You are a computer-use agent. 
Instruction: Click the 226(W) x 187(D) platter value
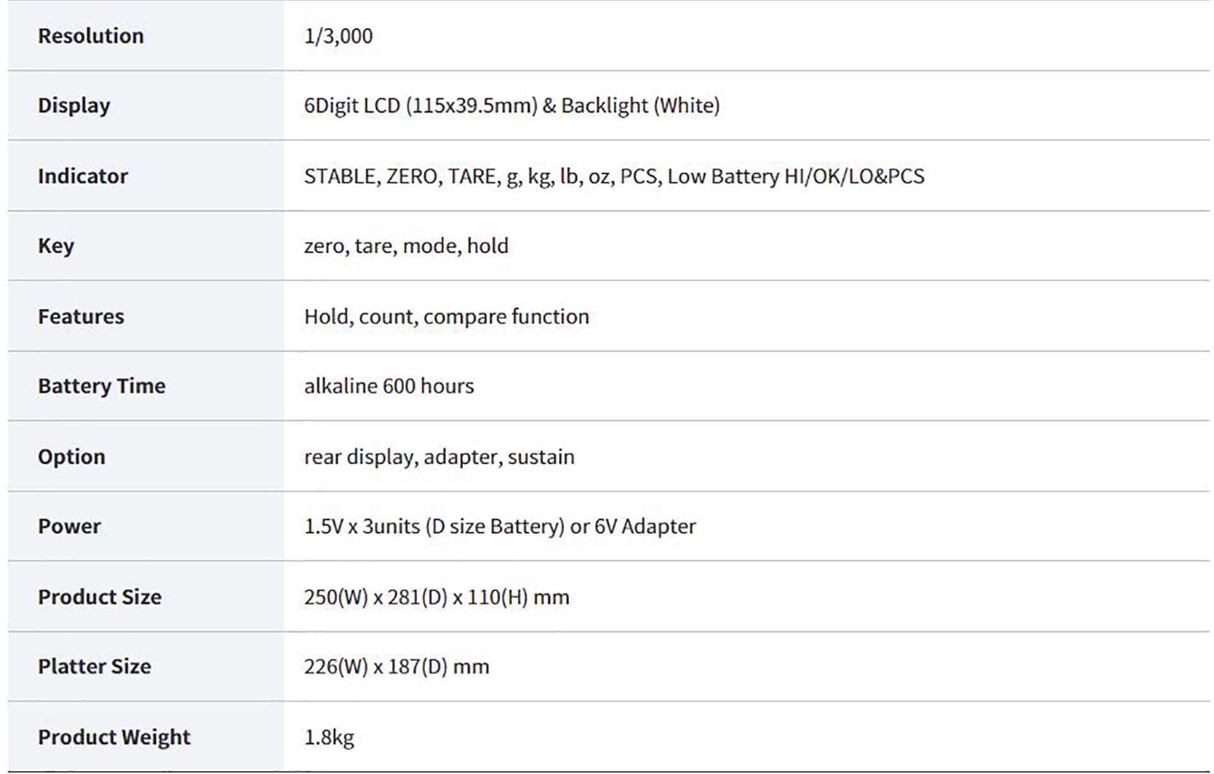[x=396, y=666]
